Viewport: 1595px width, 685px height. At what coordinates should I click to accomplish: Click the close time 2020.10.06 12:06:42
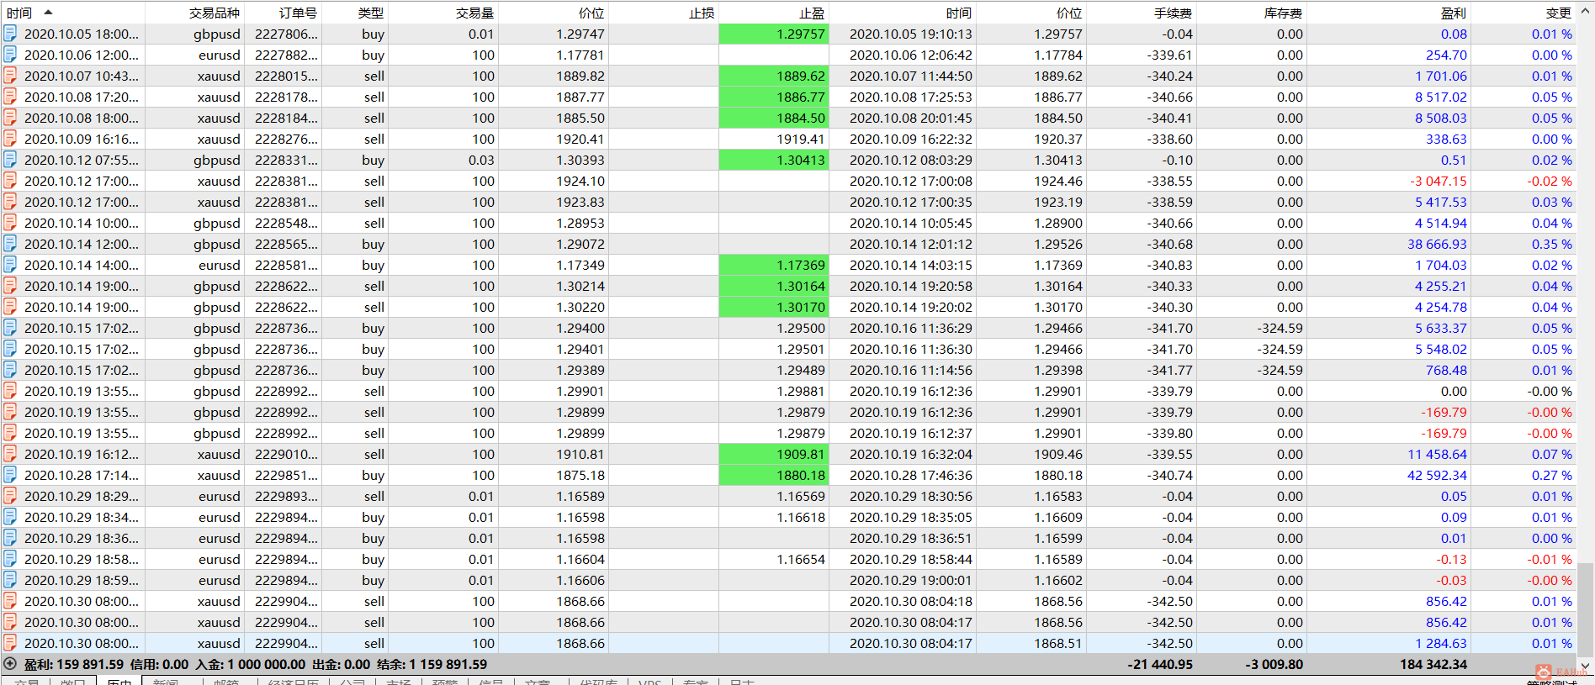910,55
